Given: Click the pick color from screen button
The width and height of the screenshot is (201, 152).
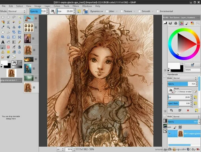Looking at the screenshot, I should coord(192,65).
